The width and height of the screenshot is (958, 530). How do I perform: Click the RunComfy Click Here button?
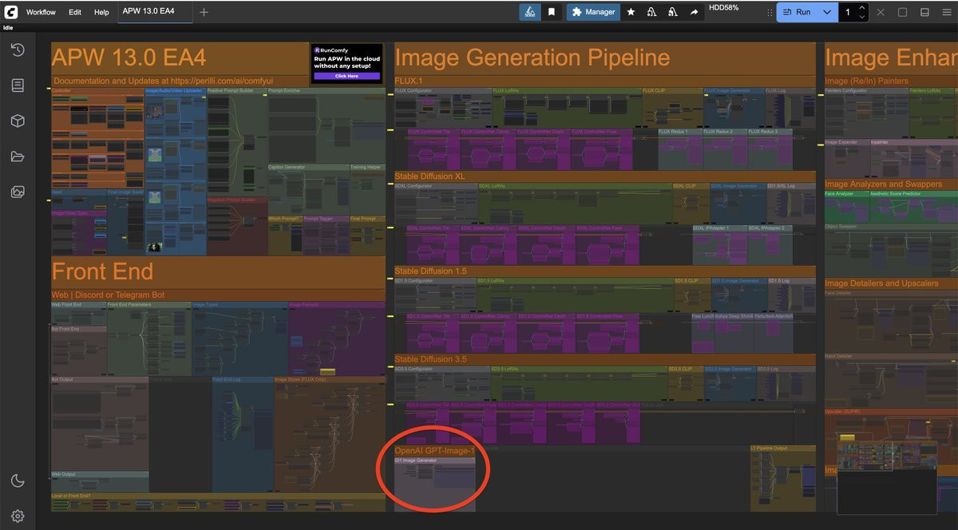346,76
